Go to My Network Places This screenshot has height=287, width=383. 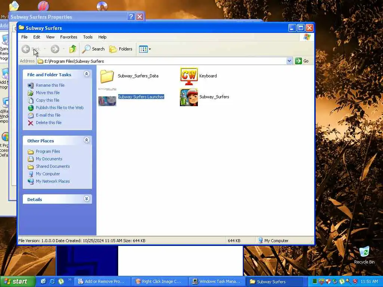53,182
